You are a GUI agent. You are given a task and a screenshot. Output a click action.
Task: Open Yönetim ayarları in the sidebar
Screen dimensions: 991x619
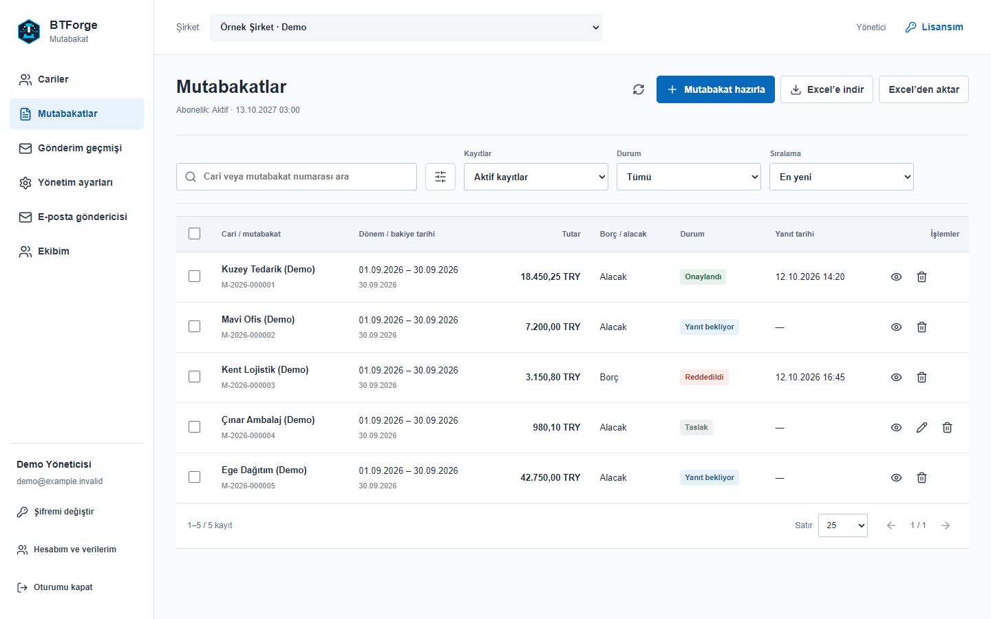76,182
